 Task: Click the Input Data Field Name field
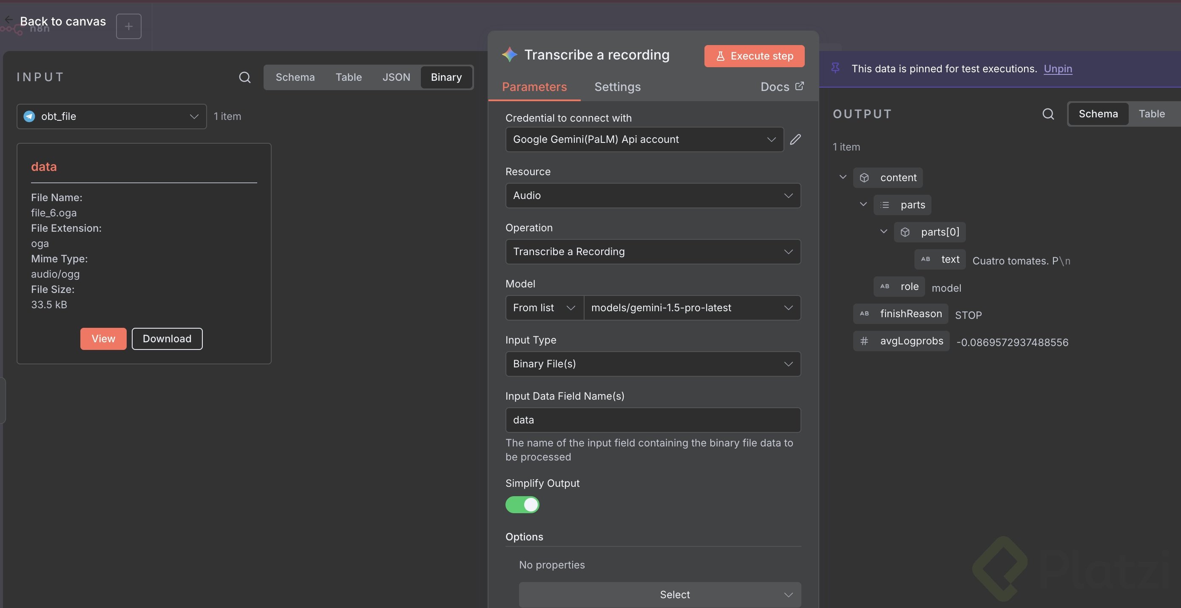click(653, 420)
